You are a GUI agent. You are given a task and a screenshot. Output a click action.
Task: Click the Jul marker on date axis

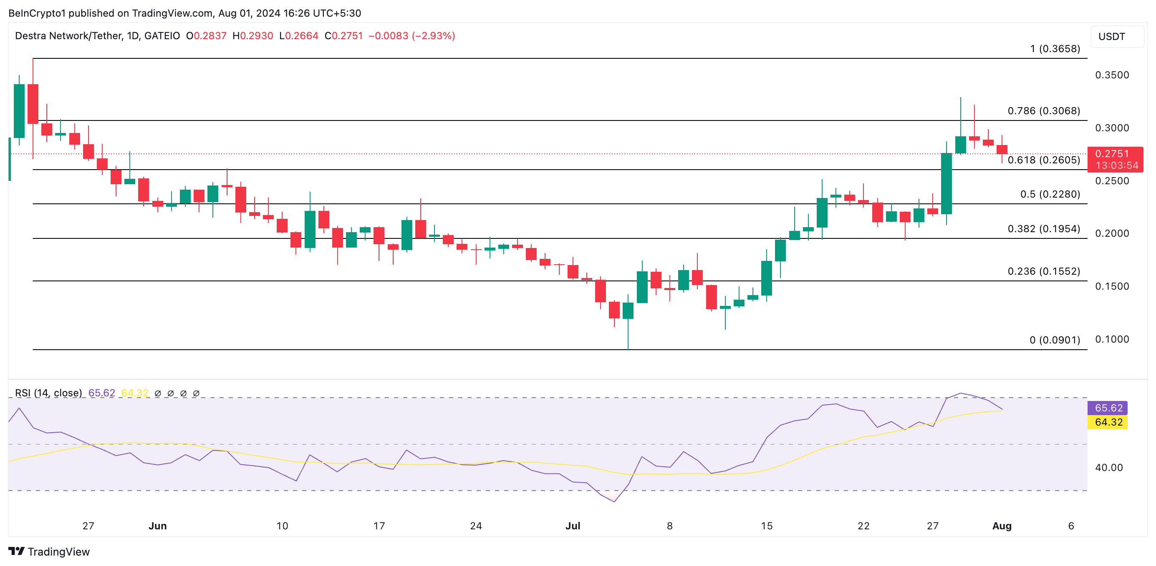573,526
